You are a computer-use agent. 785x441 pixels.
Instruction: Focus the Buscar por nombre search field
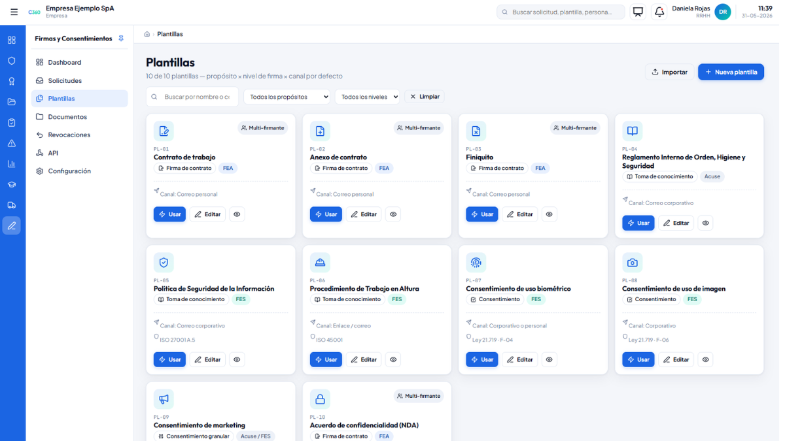192,97
